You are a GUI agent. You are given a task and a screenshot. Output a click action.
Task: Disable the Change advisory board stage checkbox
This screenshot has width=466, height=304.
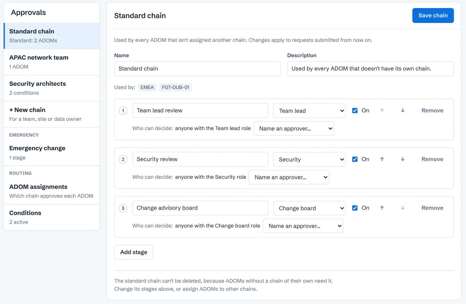tap(355, 208)
